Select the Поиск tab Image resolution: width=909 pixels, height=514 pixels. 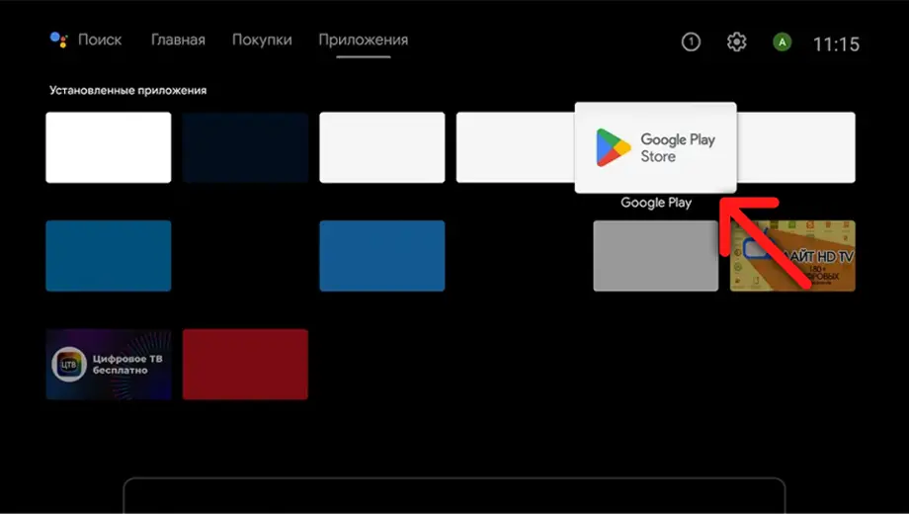pos(100,40)
